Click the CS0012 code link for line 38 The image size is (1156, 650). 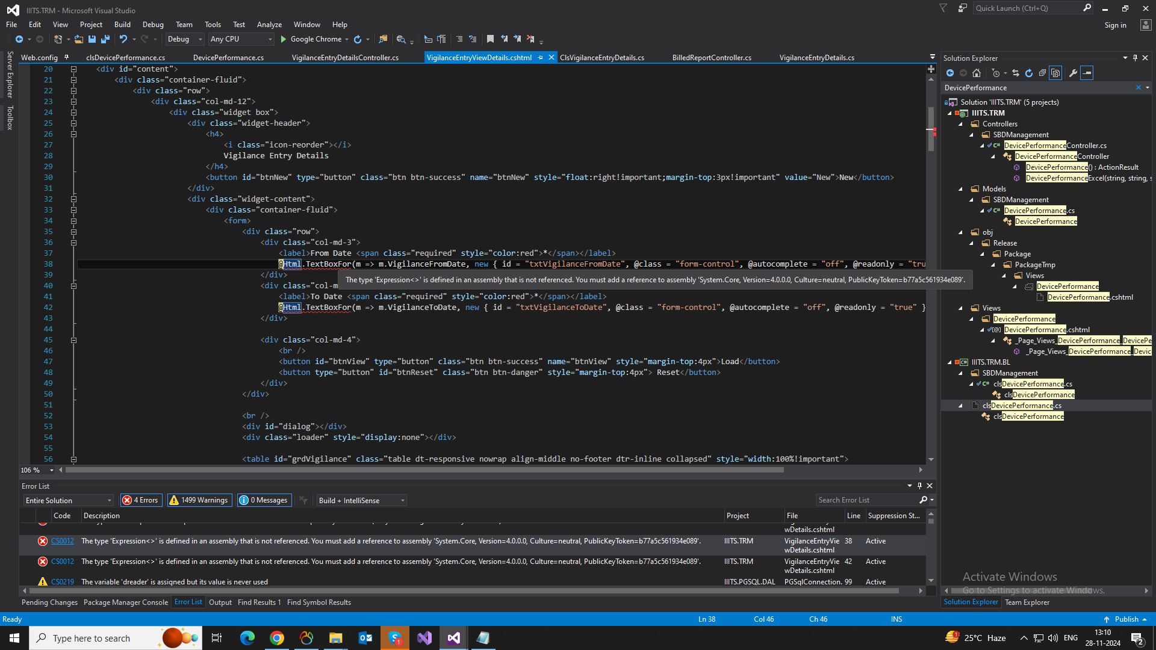tap(62, 541)
